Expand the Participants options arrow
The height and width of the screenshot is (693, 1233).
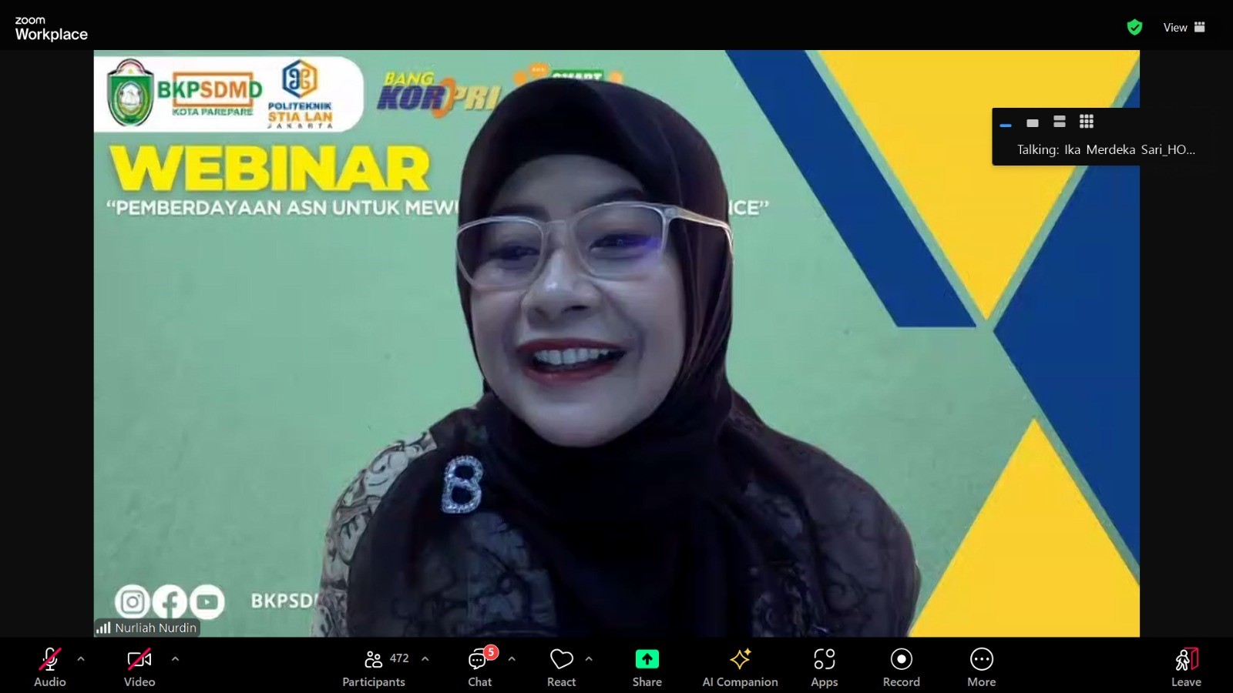point(425,659)
